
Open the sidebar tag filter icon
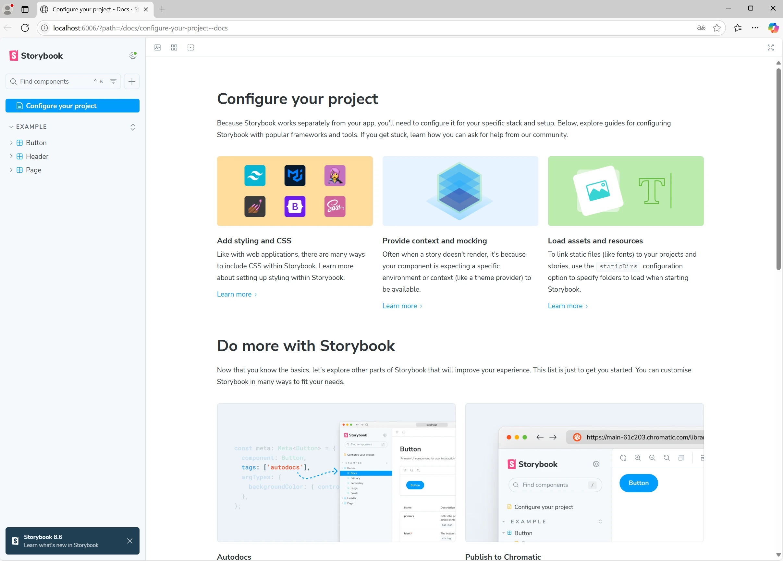113,81
